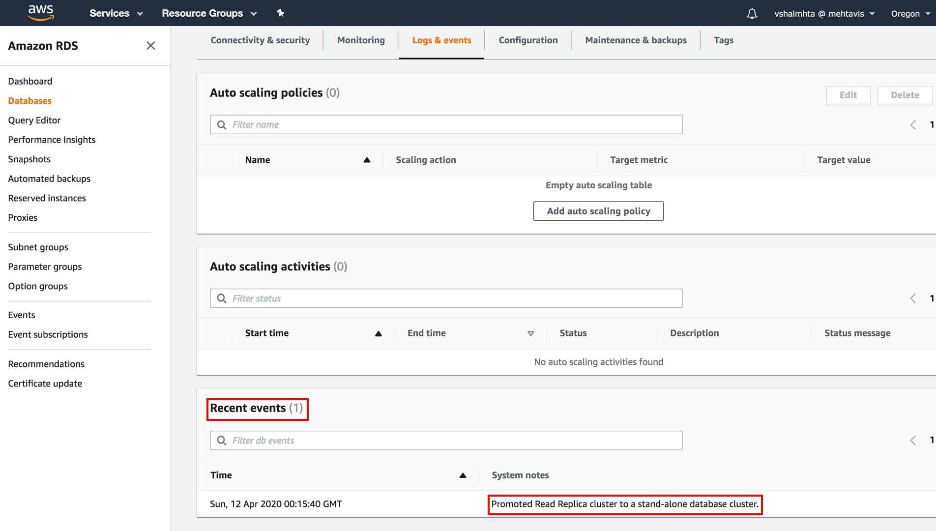
Task: Select 'Promoted Read Replica cluster' event note
Action: tap(625, 504)
